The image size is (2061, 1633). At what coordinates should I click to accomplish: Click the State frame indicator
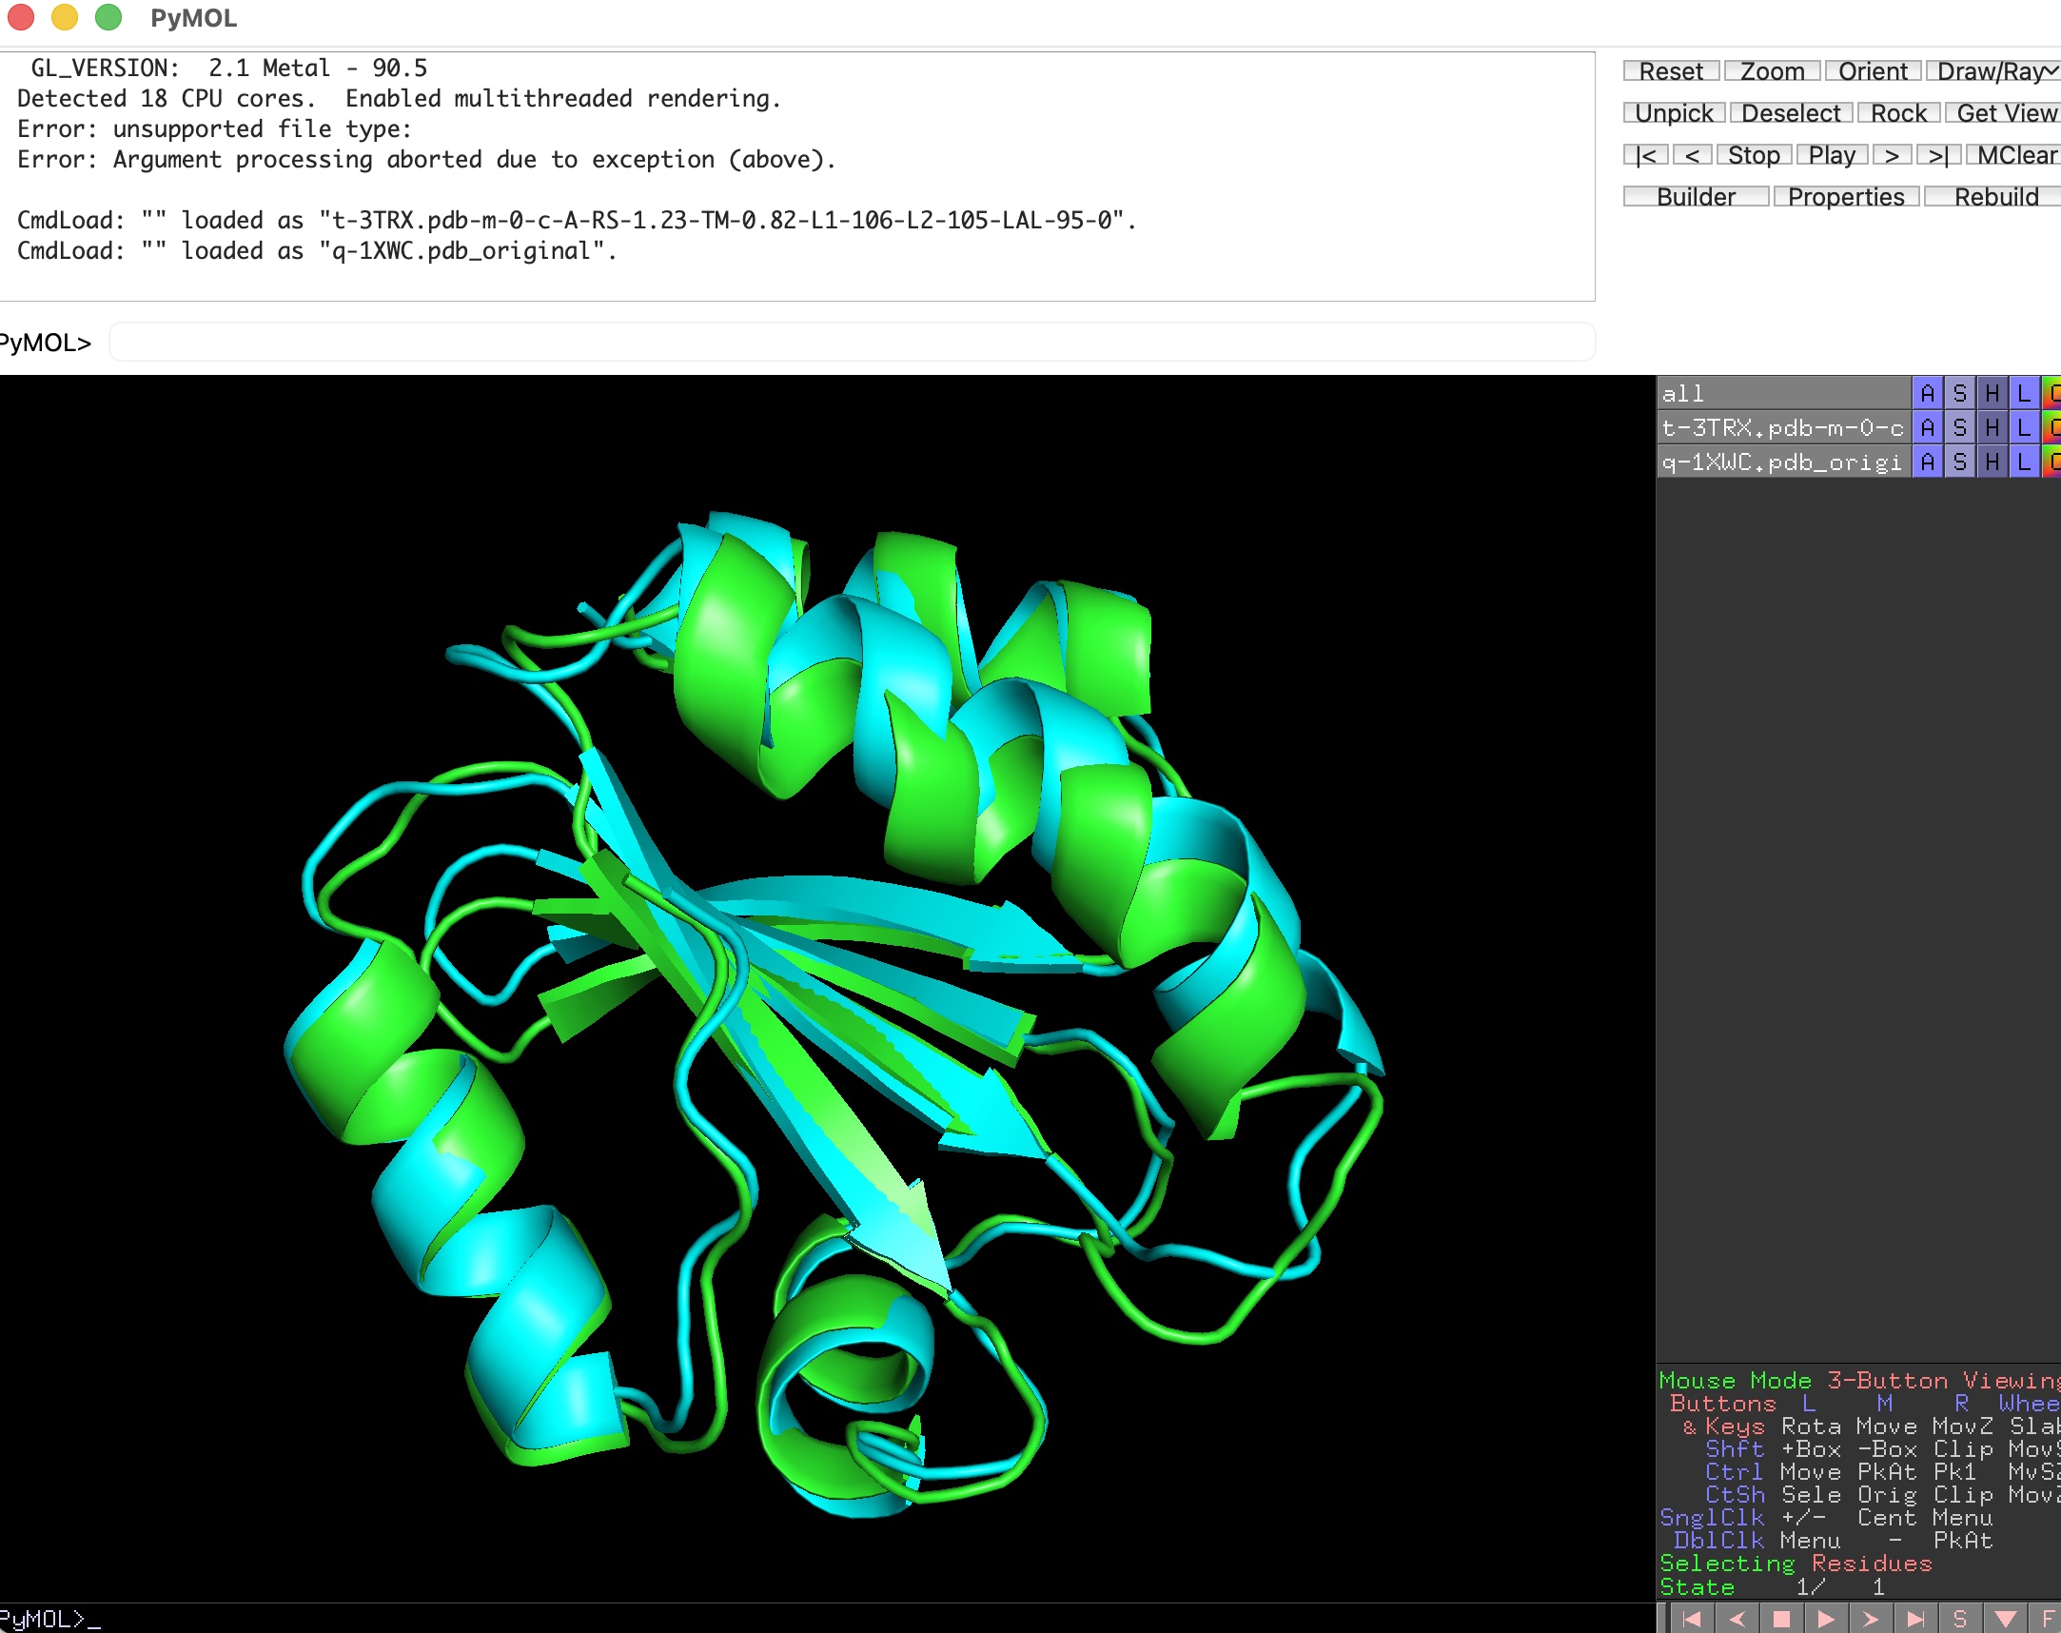point(1774,1587)
